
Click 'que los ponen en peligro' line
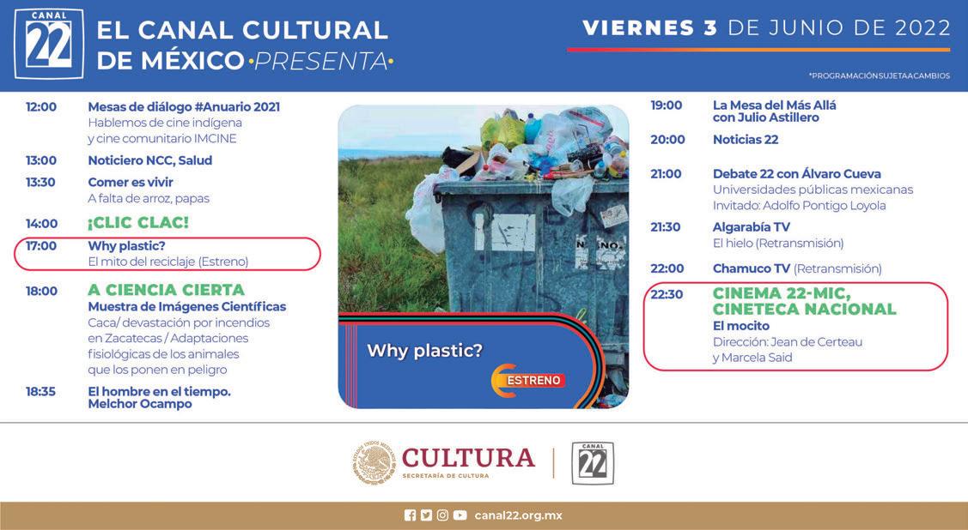[x=157, y=370]
